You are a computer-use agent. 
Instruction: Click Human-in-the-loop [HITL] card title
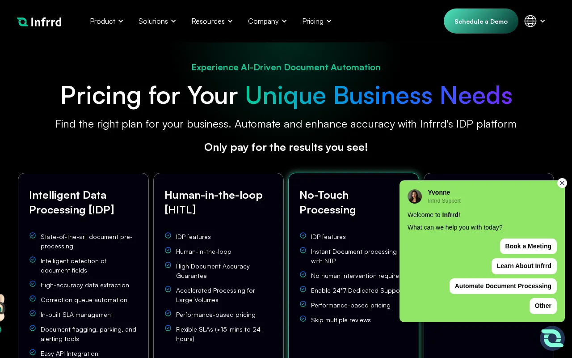214,202
